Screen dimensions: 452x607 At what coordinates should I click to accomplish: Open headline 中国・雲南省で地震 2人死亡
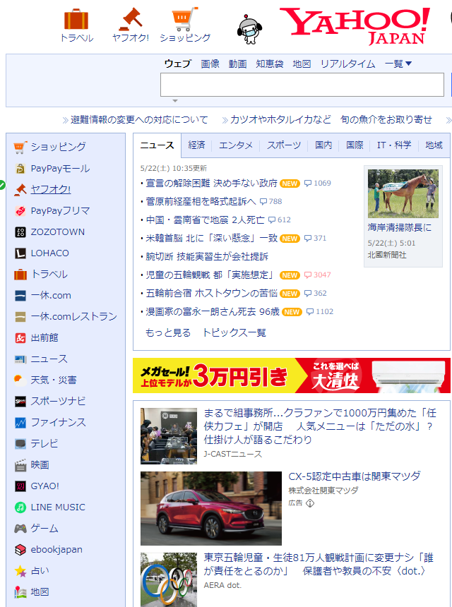coord(205,220)
